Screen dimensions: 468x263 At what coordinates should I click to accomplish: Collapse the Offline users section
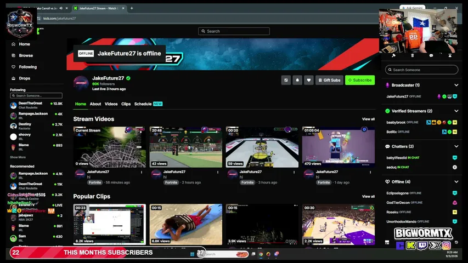pos(456,181)
